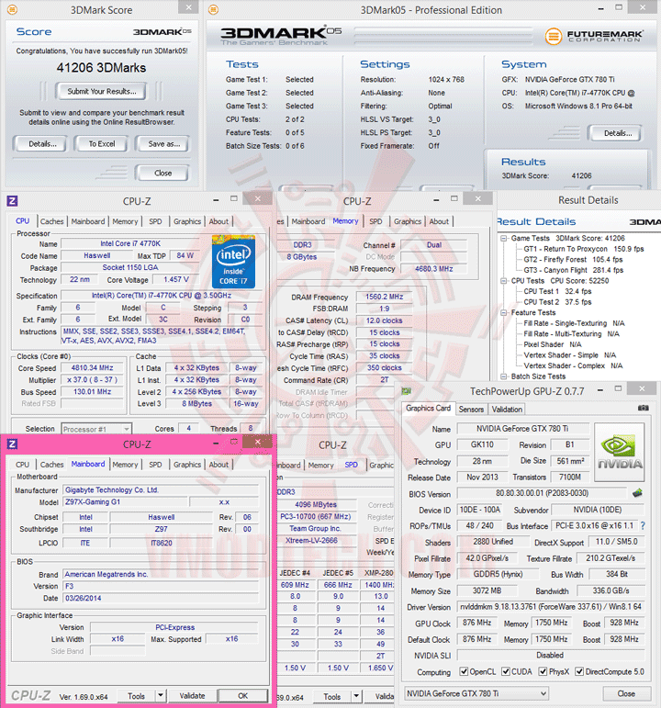The width and height of the screenshot is (661, 708).
Task: Select CPU Test 2 result row
Action: [557, 302]
